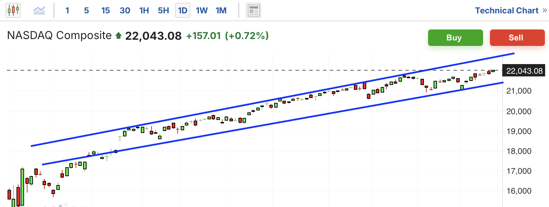The height and width of the screenshot is (207, 549).
Task: Click the +157.01 change value
Action: [203, 36]
